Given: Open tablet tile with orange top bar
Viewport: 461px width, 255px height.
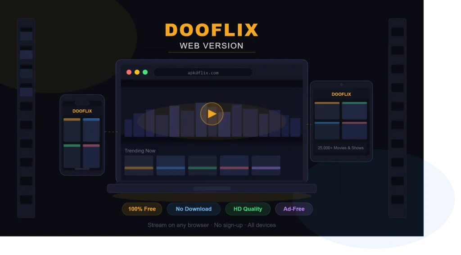Looking at the screenshot, I should (x=327, y=111).
